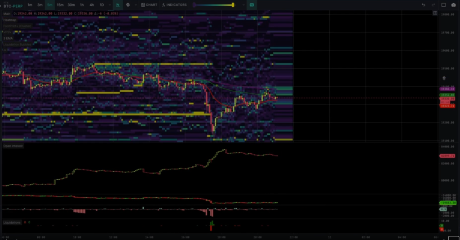This screenshot has width=460, height=240.
Task: Click the fullscreen square icon
Action: pyautogui.click(x=443, y=5)
